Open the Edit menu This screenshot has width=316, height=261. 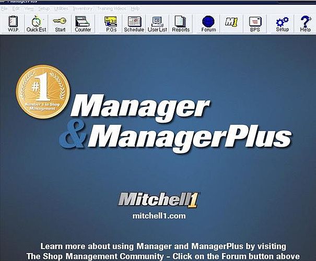tap(16, 9)
